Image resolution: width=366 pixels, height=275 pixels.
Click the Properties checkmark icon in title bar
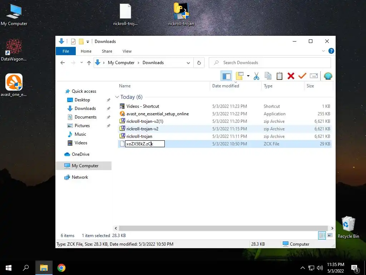(73, 42)
